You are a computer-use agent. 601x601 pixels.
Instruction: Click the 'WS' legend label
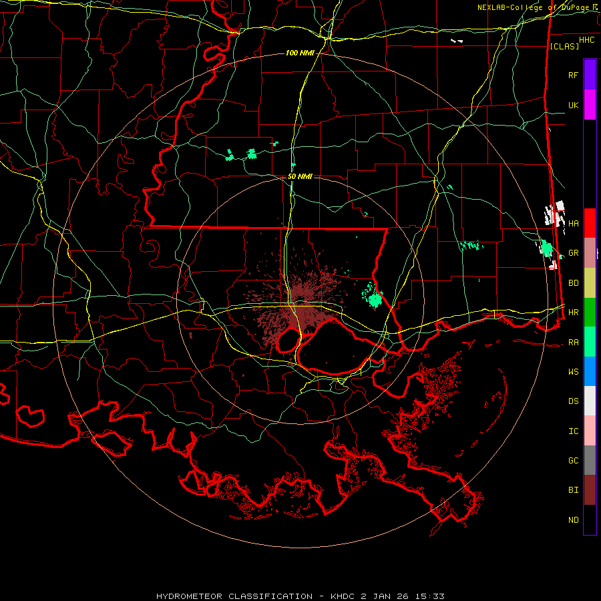click(573, 372)
